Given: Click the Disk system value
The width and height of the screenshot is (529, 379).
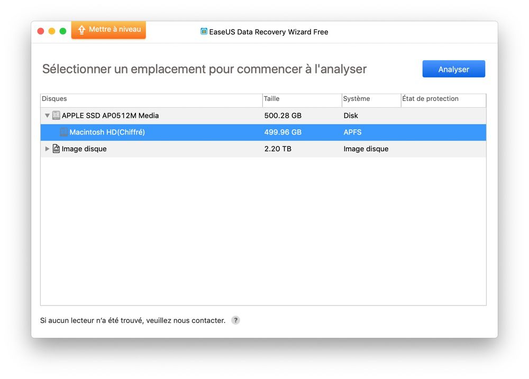Looking at the screenshot, I should pos(351,116).
